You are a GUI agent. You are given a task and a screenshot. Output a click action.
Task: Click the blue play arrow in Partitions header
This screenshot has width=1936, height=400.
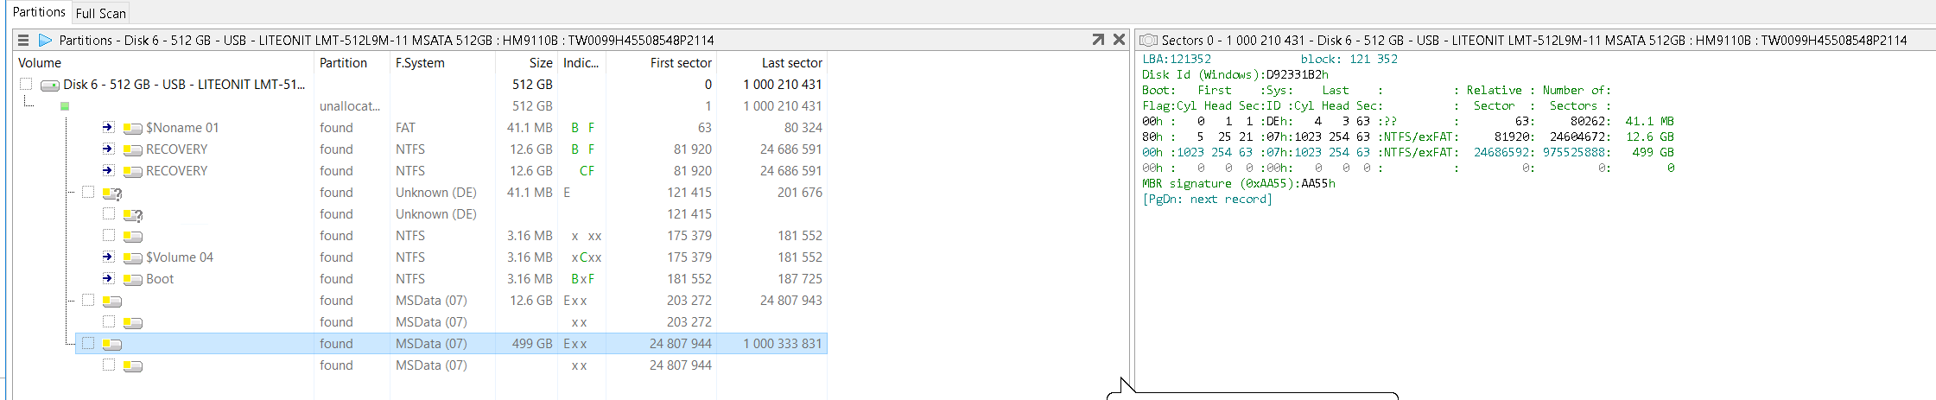45,40
